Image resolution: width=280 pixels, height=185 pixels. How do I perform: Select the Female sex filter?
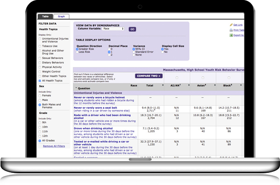[x=40, y=96]
